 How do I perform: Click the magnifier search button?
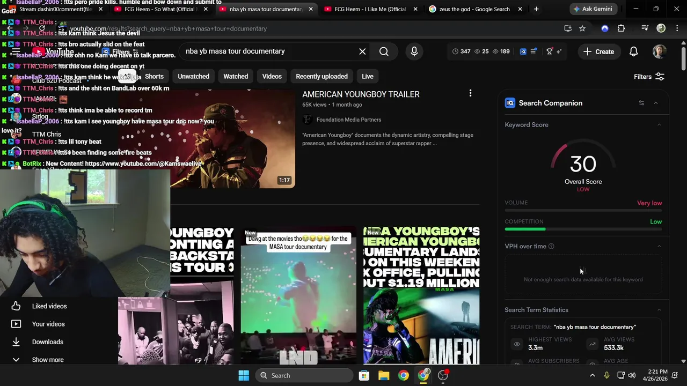(x=384, y=51)
